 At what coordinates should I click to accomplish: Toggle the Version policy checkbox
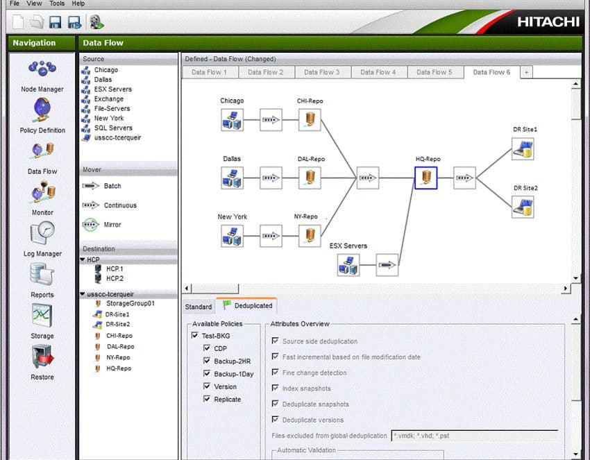pyautogui.click(x=207, y=386)
